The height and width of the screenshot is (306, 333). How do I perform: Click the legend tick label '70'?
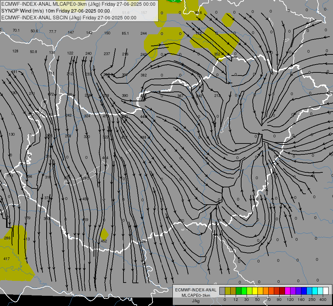click(269, 300)
